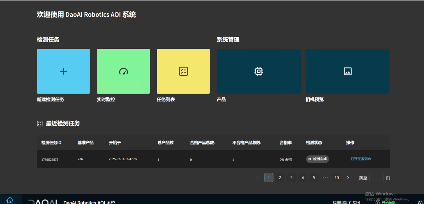Click the 合格率 column header
The height and width of the screenshot is (204, 424).
pyautogui.click(x=286, y=142)
